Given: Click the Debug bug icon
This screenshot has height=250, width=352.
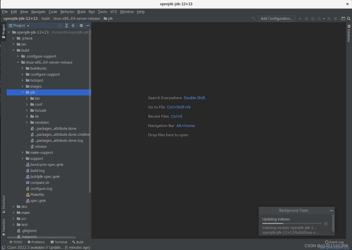Looking at the screenshot, I should (306, 19).
